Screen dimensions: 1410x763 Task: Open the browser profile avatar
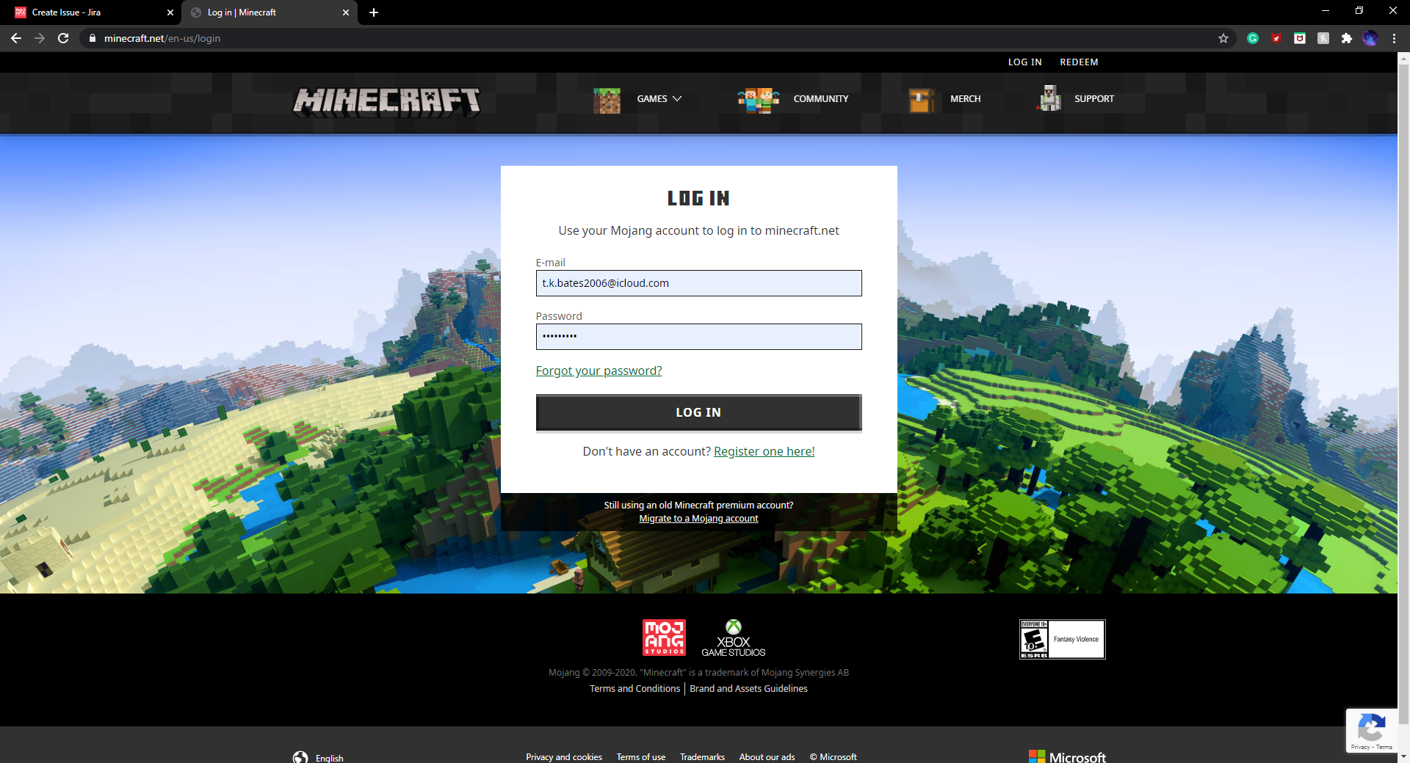[1370, 38]
